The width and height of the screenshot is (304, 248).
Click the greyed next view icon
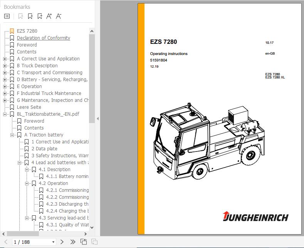(94, 242)
